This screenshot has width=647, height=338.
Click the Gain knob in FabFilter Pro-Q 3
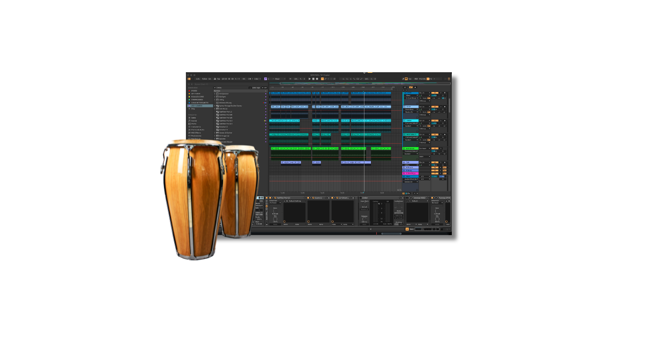(275, 211)
